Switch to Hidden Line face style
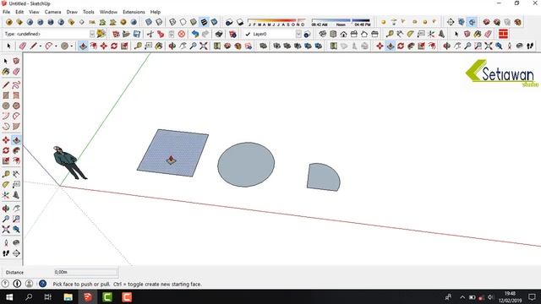541x304 pixels. click(x=183, y=22)
